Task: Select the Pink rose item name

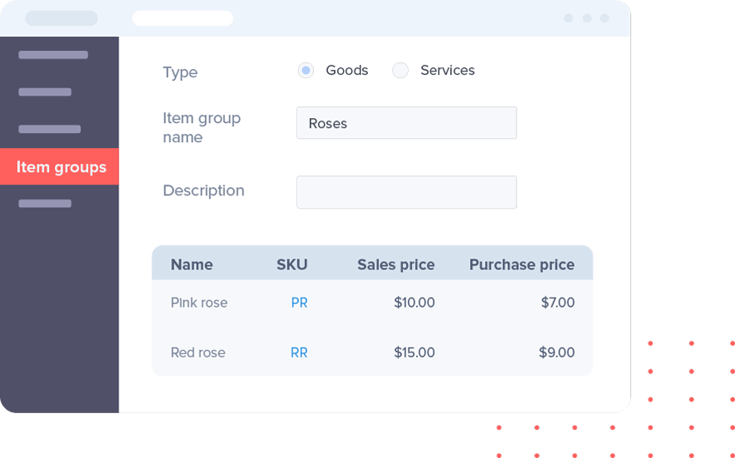Action: point(199,303)
